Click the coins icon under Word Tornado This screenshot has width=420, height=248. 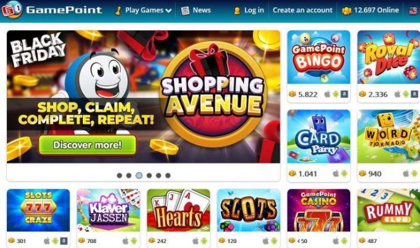(x=362, y=173)
